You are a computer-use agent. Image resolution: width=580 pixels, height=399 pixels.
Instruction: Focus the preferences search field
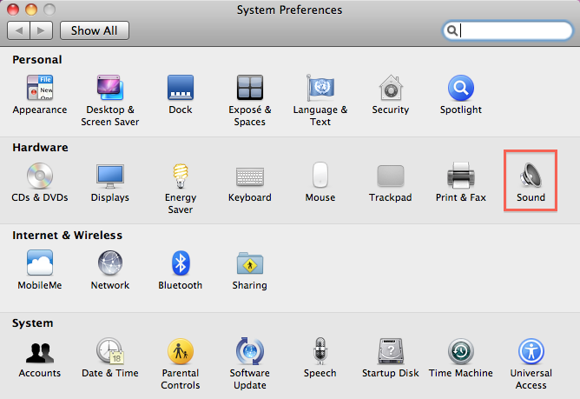[507, 30]
